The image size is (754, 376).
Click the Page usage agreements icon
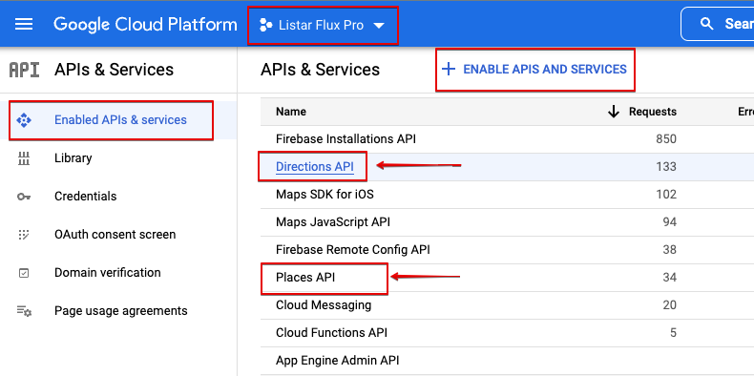(24, 311)
